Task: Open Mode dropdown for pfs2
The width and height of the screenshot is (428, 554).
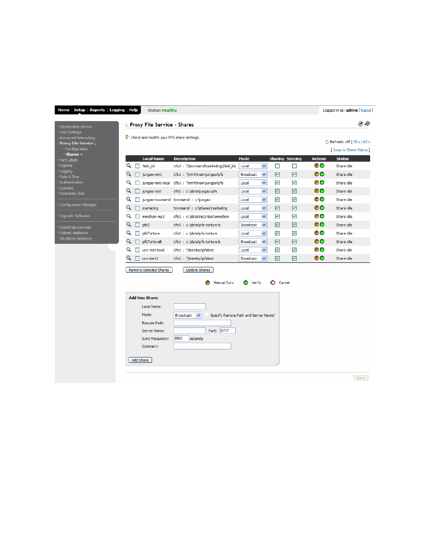Action: [x=253, y=225]
